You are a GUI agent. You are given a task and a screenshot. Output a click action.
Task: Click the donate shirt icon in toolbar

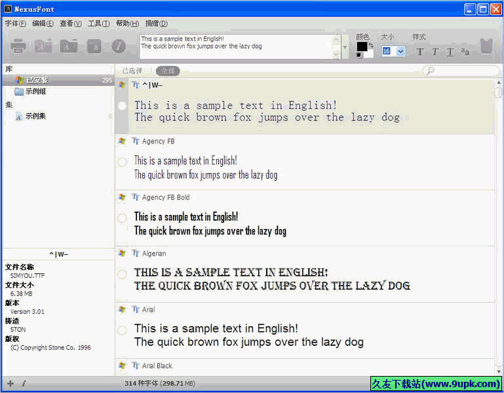(487, 46)
